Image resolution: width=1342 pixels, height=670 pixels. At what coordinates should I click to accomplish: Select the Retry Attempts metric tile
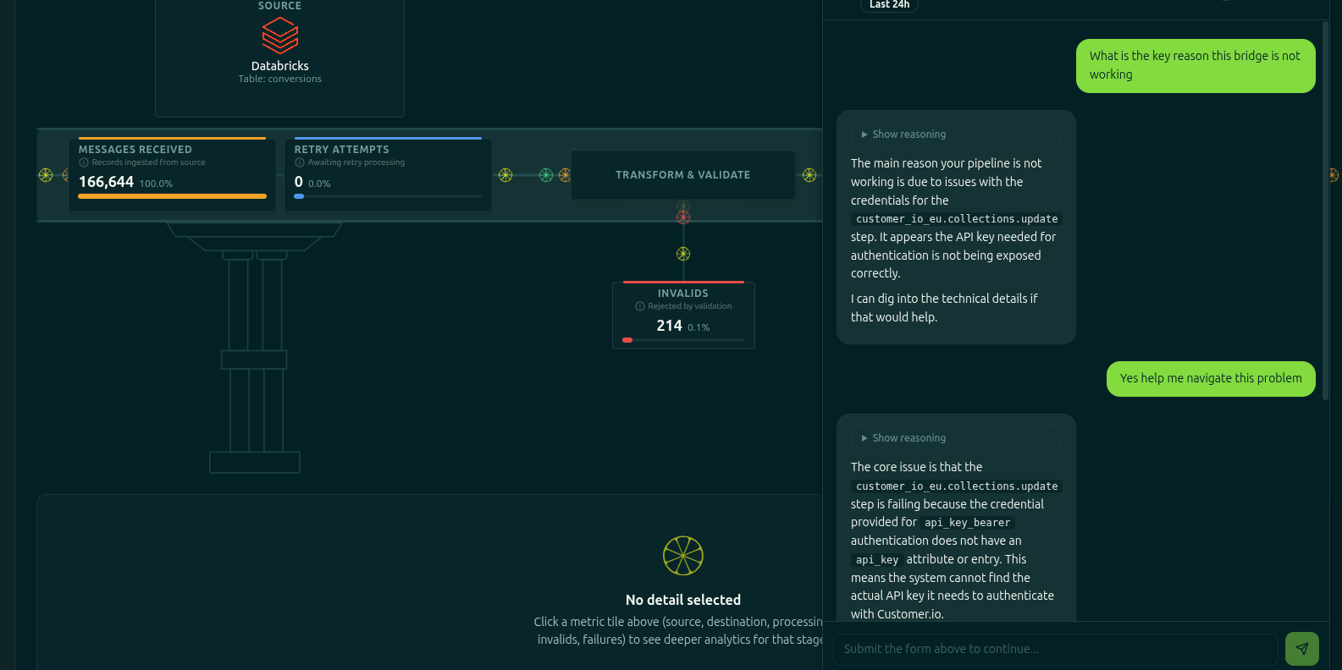pyautogui.click(x=388, y=174)
